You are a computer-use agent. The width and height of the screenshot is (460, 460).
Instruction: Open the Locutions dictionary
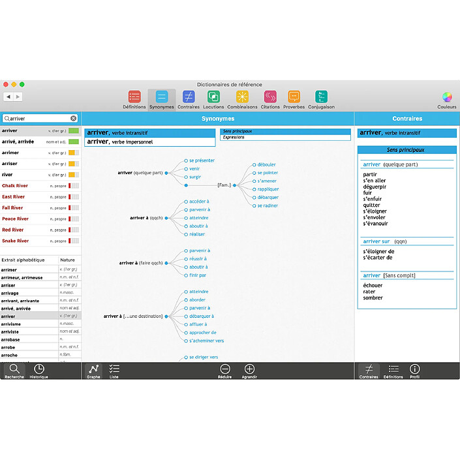tap(213, 97)
